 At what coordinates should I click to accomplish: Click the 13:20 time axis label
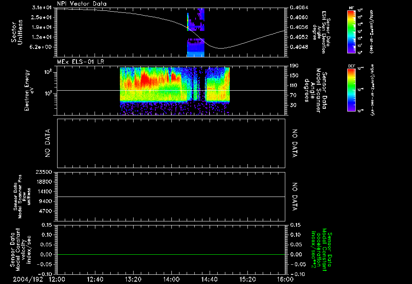tap(134, 280)
